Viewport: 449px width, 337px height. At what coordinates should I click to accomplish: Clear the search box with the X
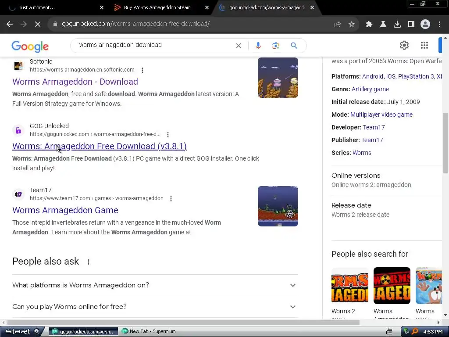pos(238,46)
